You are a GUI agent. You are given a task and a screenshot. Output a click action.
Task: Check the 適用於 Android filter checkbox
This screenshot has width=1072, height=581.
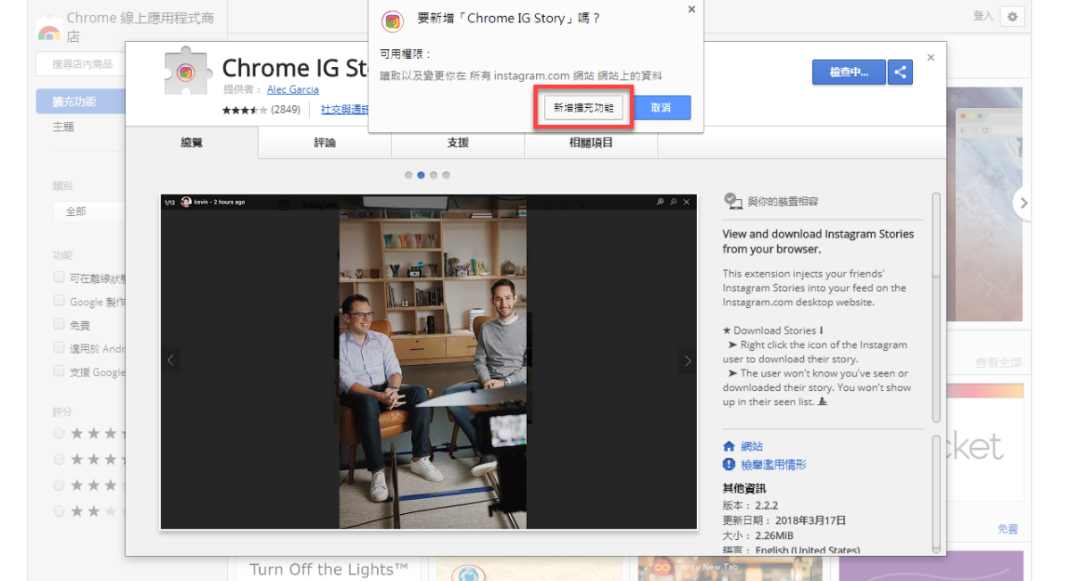click(x=59, y=348)
